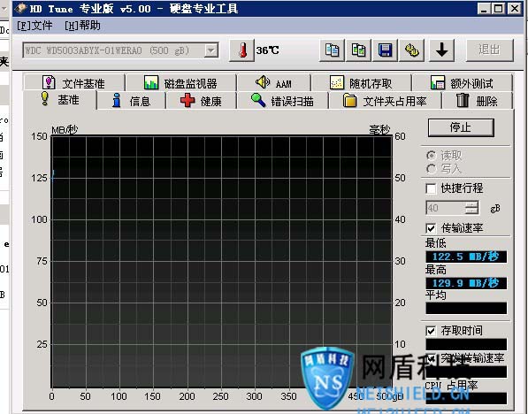The height and width of the screenshot is (414, 528).
Task: Click the copy screenshot to clipboard icon
Action: click(358, 50)
